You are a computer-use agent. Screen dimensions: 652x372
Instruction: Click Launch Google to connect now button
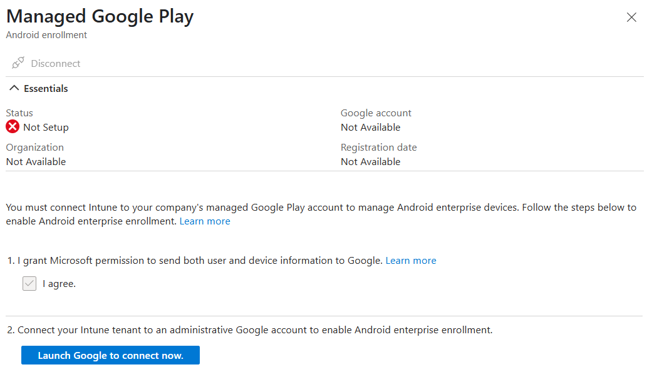coord(110,355)
